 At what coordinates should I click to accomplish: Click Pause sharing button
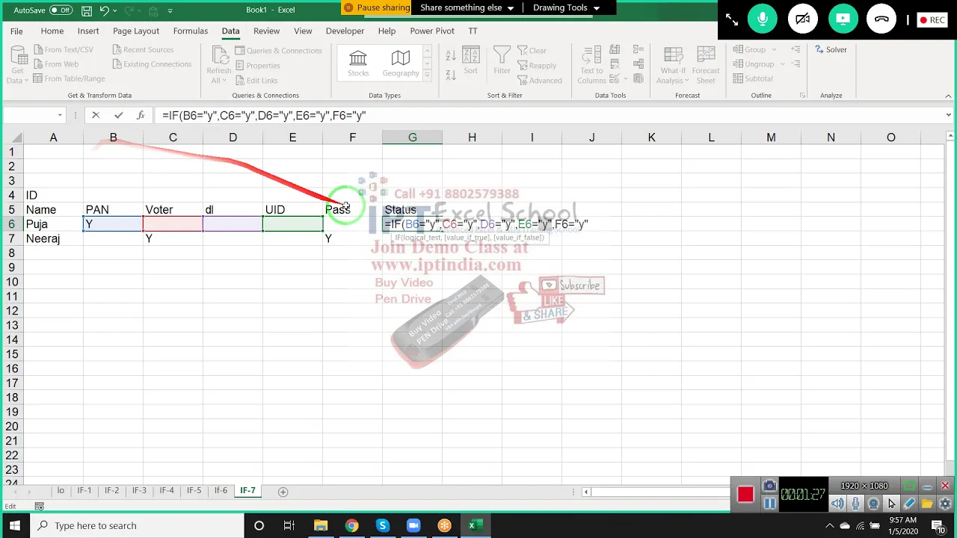click(x=377, y=7)
